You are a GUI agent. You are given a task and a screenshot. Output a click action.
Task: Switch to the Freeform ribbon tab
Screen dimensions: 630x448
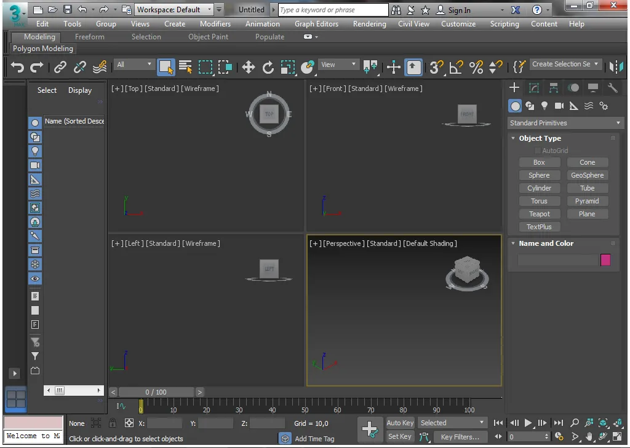(x=90, y=36)
